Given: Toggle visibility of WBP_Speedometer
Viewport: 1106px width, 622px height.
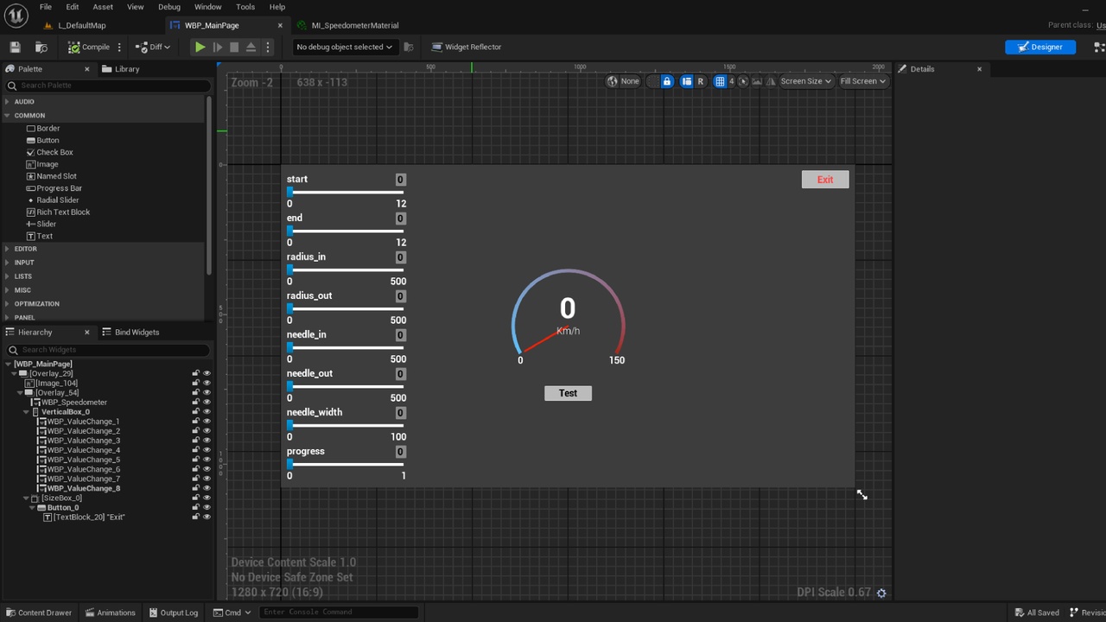Looking at the screenshot, I should 207,402.
